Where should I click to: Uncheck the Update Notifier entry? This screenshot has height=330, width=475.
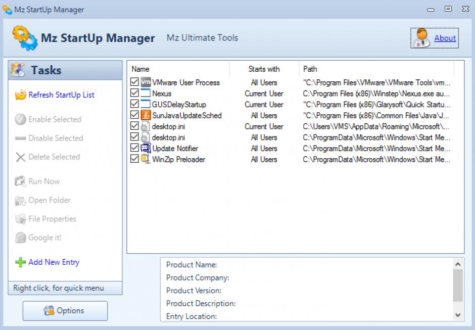click(134, 148)
